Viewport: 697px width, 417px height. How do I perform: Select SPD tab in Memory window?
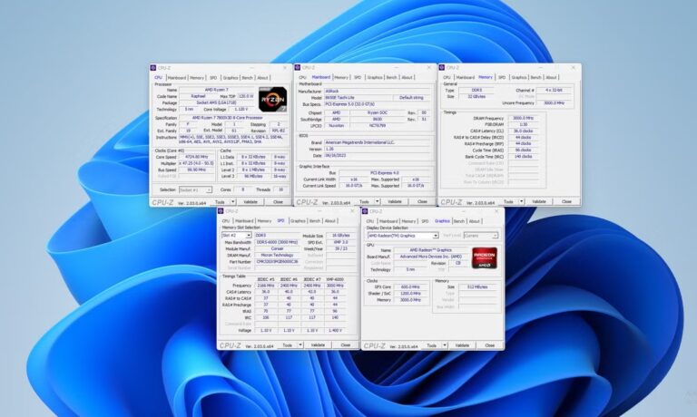click(x=502, y=77)
